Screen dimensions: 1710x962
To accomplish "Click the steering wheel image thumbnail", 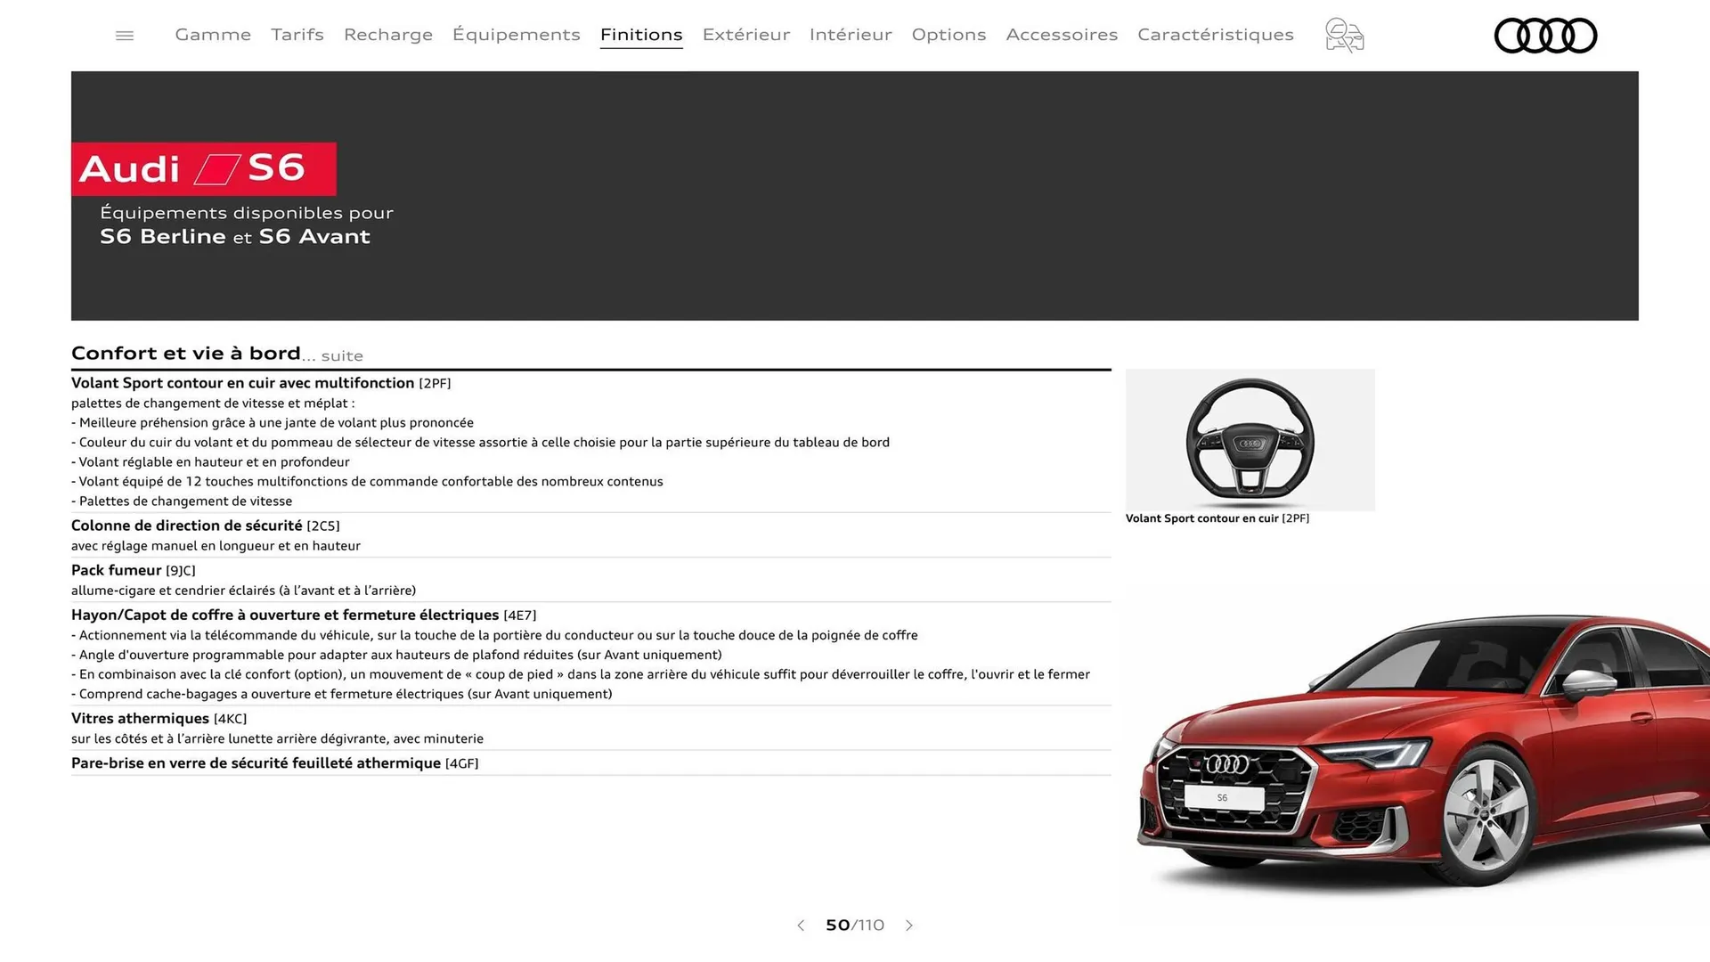I will pyautogui.click(x=1250, y=440).
